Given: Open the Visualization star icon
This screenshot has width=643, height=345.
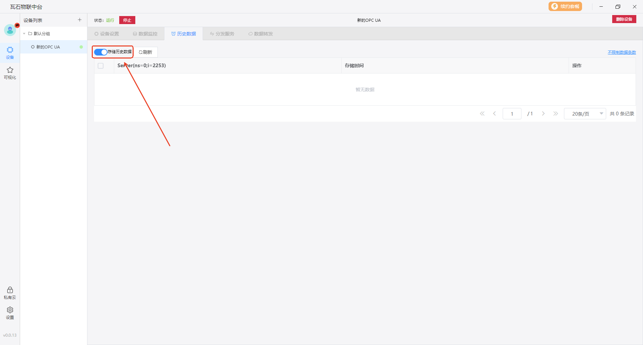Looking at the screenshot, I should click(10, 73).
